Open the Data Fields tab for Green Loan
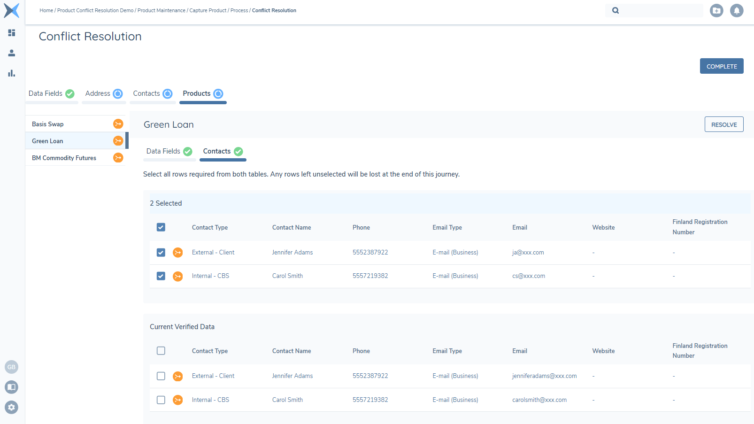This screenshot has width=754, height=424. [163, 151]
